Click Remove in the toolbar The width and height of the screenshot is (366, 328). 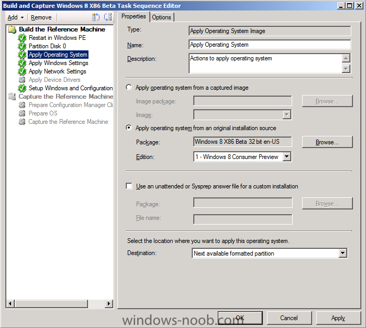41,17
